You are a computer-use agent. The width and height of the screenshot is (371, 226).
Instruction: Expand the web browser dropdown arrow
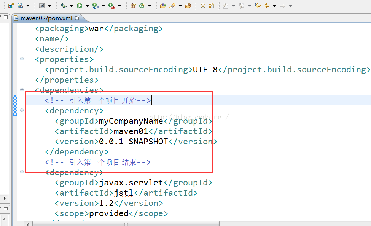click(28, 6)
